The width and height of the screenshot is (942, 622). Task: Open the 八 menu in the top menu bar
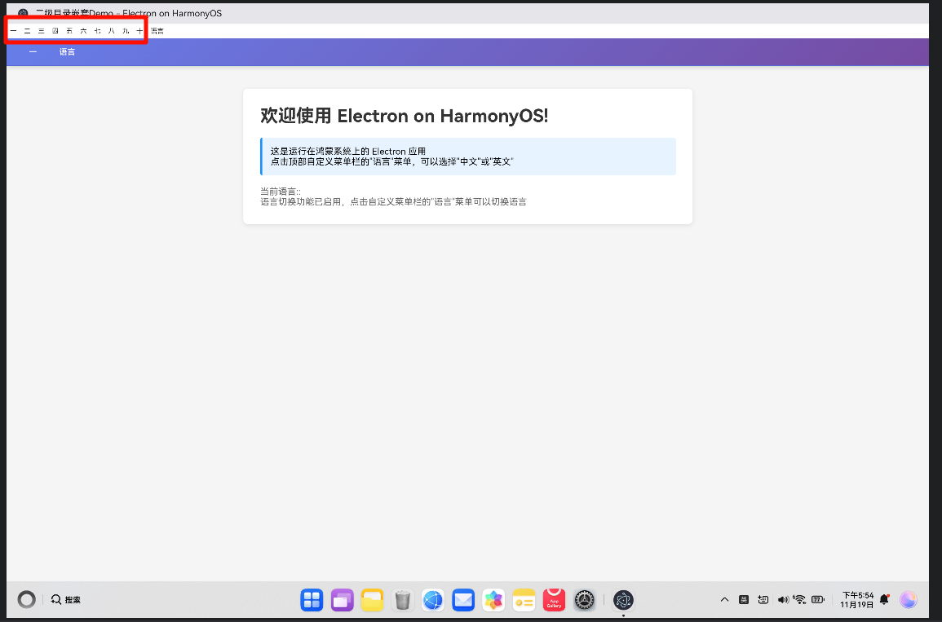click(111, 31)
